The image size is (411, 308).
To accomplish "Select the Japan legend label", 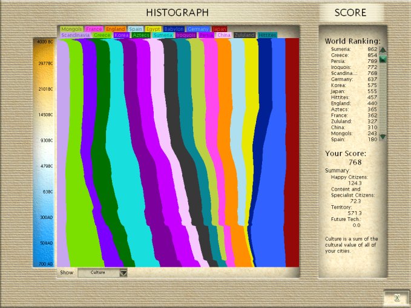I will 219,29.
